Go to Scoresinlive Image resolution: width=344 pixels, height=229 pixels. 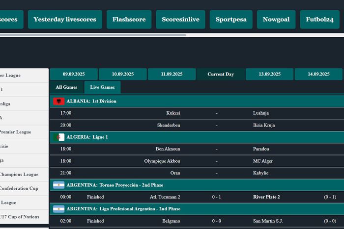tap(181, 20)
